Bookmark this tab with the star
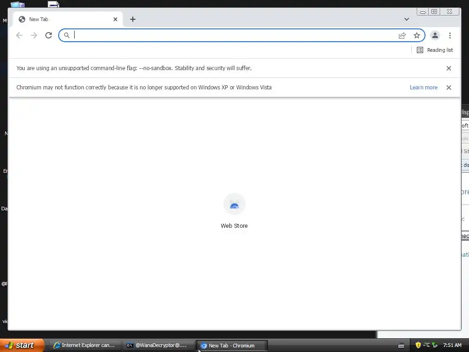The image size is (469, 352). pyautogui.click(x=417, y=36)
